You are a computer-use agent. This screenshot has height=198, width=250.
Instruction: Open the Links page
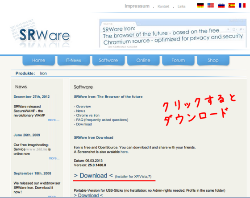(x=181, y=6)
